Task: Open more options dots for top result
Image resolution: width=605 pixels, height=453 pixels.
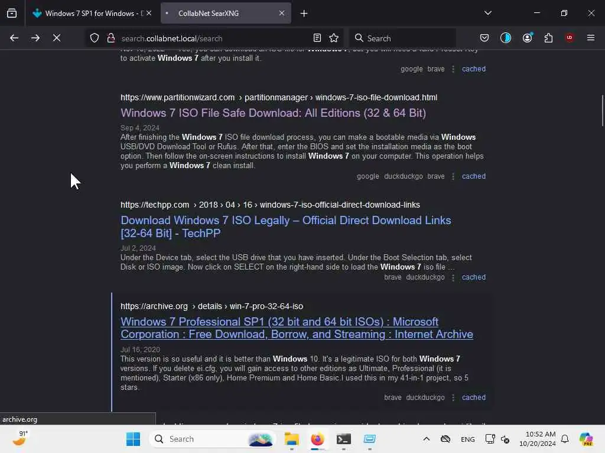Action: tap(453, 69)
